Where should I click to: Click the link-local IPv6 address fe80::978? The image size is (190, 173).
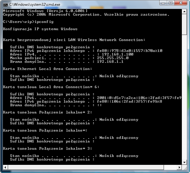[x=130, y=51]
